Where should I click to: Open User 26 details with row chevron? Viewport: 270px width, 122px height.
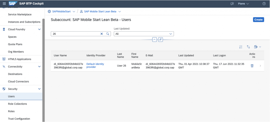pyautogui.click(x=260, y=66)
